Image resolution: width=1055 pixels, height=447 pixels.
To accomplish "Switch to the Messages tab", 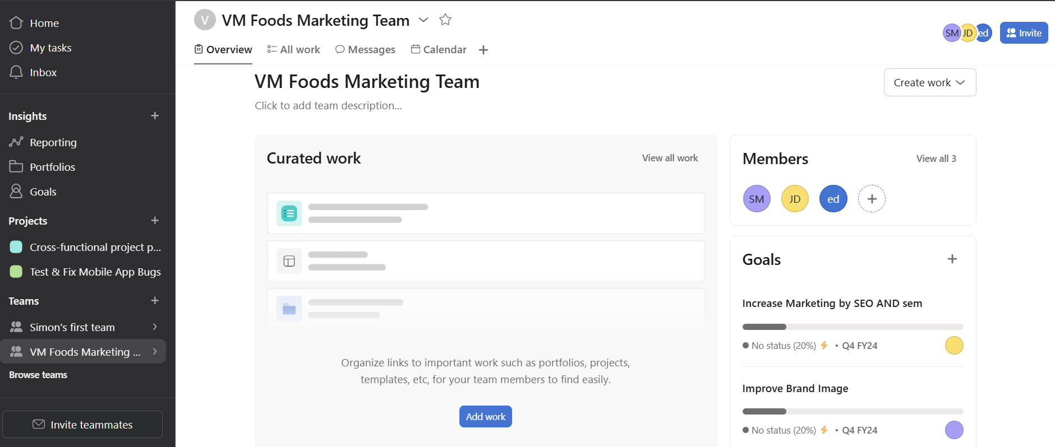I will [365, 50].
